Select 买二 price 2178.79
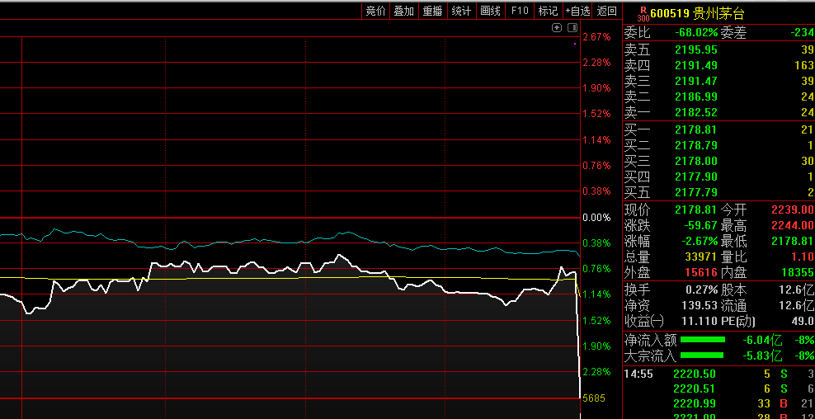 pos(696,145)
